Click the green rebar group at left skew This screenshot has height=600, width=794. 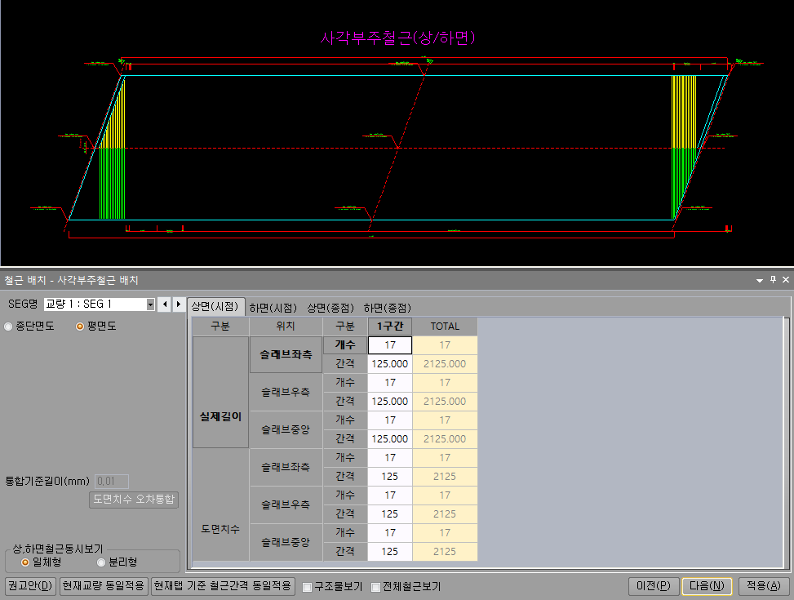[112, 184]
